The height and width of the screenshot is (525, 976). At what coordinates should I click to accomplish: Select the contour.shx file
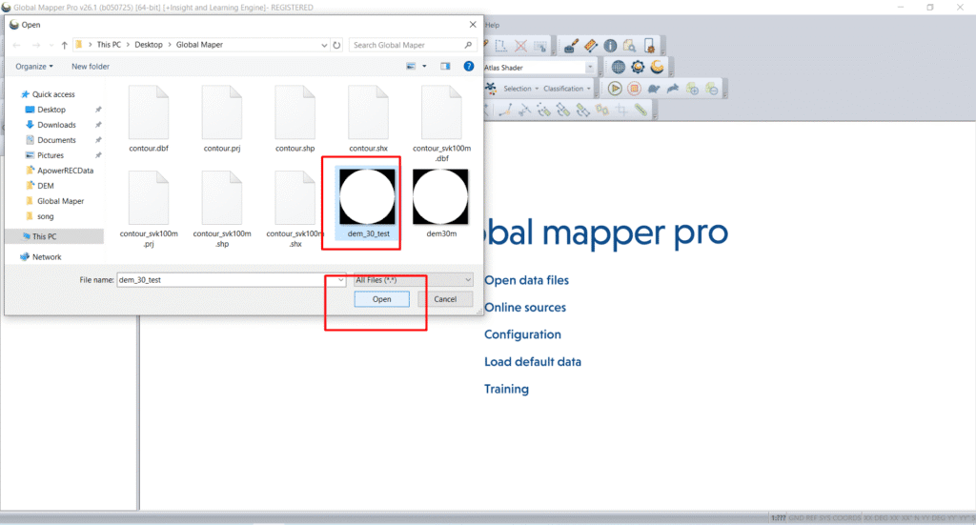tap(369, 119)
